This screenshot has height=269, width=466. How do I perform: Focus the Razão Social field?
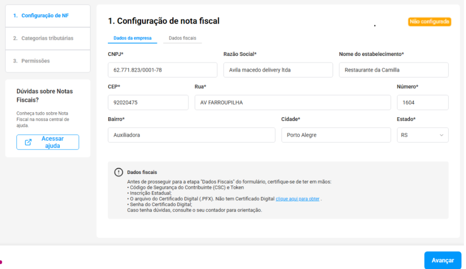[278, 70]
